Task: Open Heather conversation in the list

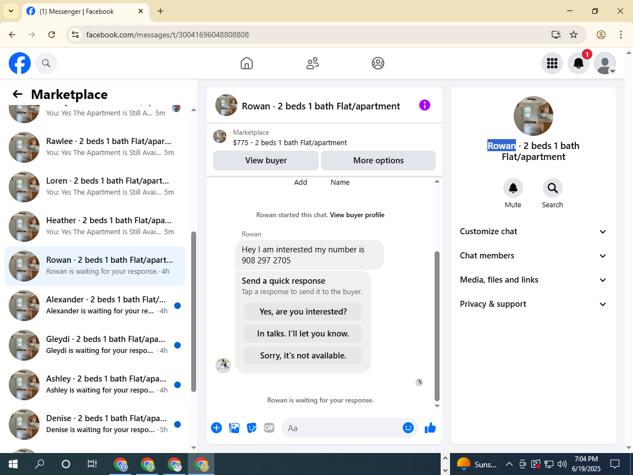Action: click(x=95, y=226)
